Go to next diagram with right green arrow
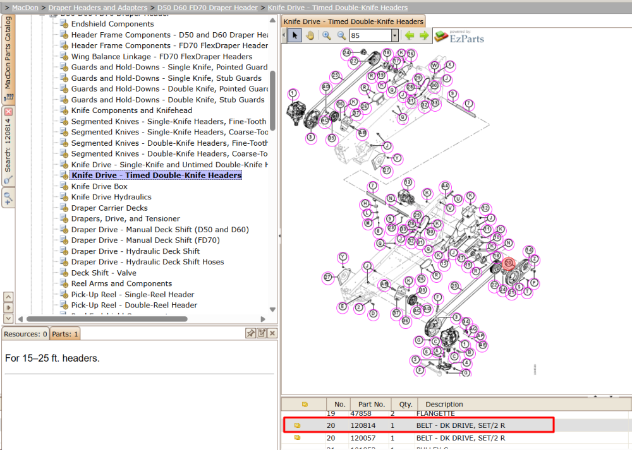 coord(424,35)
